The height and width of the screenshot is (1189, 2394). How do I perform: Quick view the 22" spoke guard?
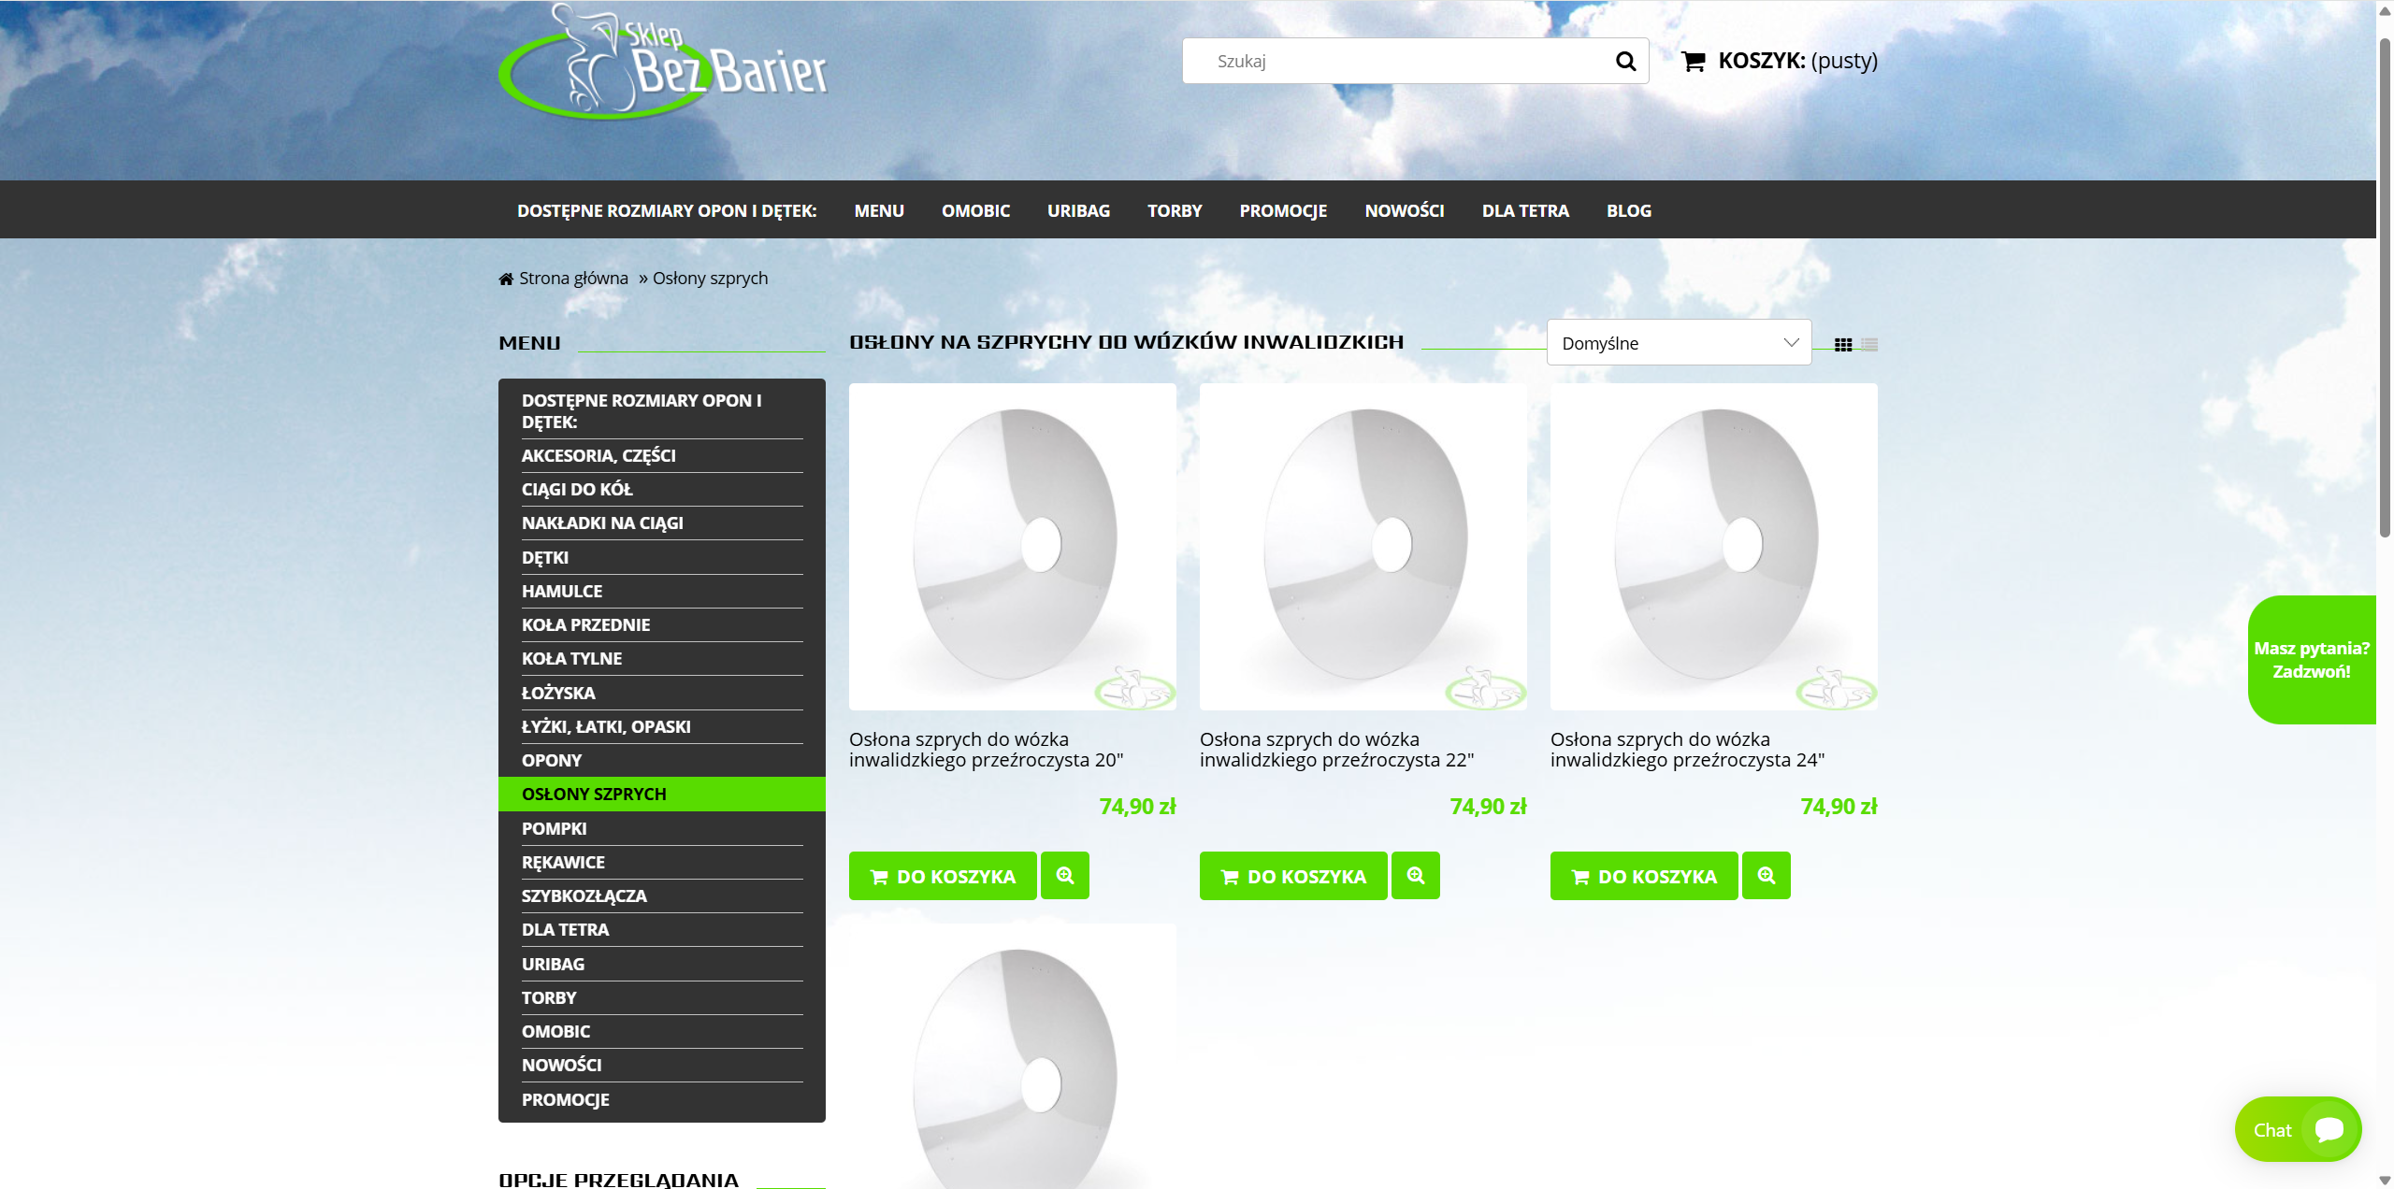point(1416,876)
